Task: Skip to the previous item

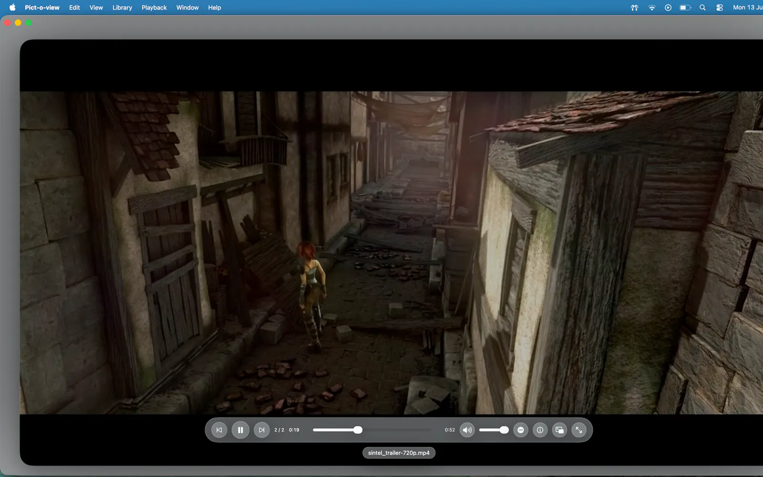Action: coord(219,430)
